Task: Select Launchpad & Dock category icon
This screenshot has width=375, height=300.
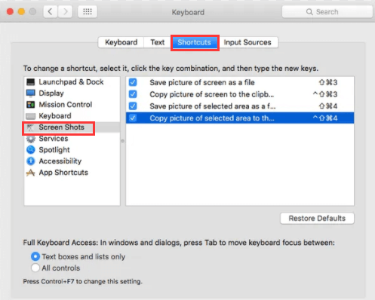Action: pyautogui.click(x=31, y=82)
